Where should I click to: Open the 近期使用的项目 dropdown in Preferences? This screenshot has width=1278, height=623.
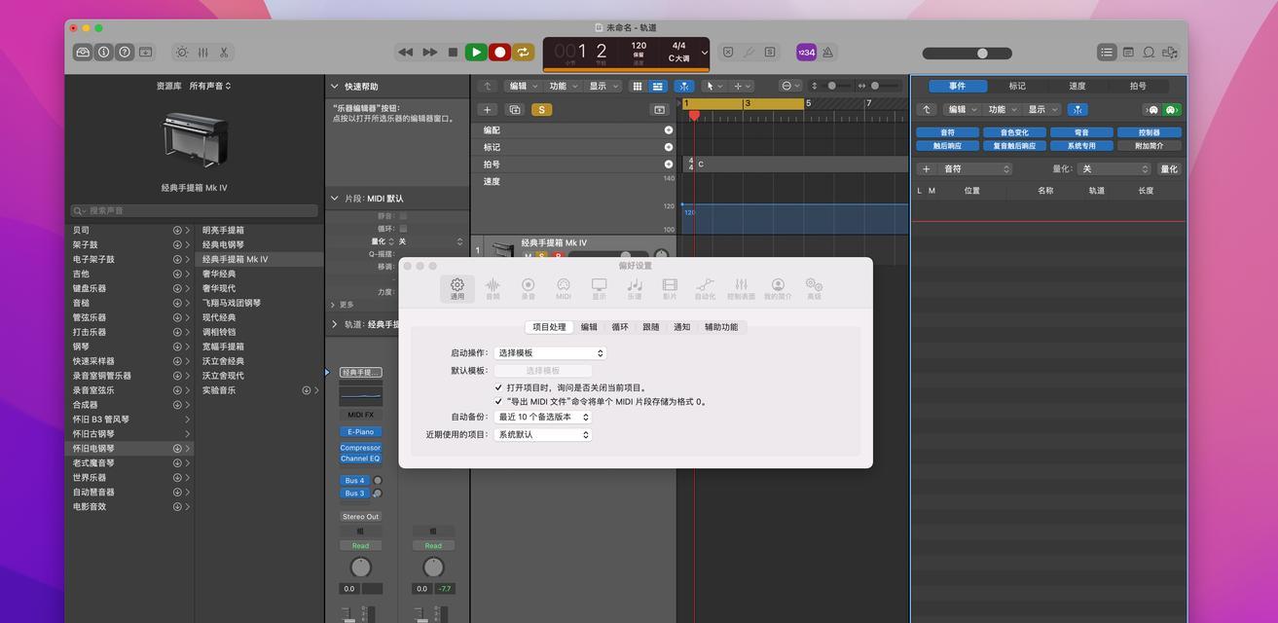pyautogui.click(x=542, y=435)
